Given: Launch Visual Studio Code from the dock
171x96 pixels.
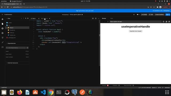Looking at the screenshot, I should pyautogui.click(x=43, y=92).
